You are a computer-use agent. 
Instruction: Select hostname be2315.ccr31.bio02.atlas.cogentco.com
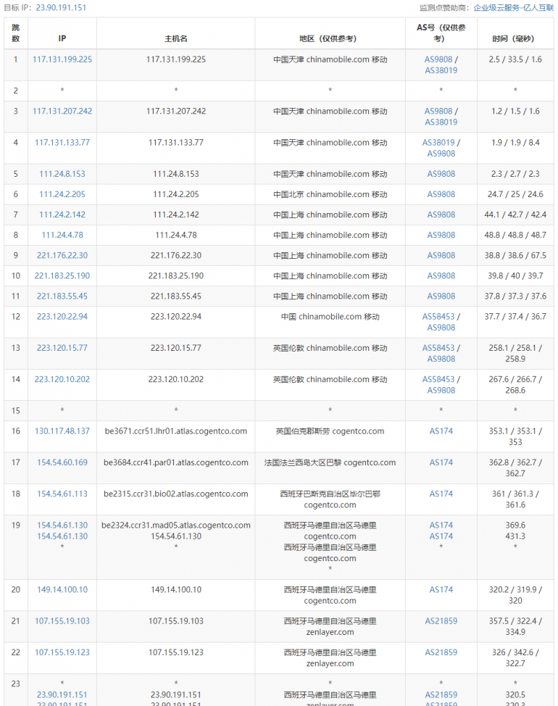click(176, 494)
